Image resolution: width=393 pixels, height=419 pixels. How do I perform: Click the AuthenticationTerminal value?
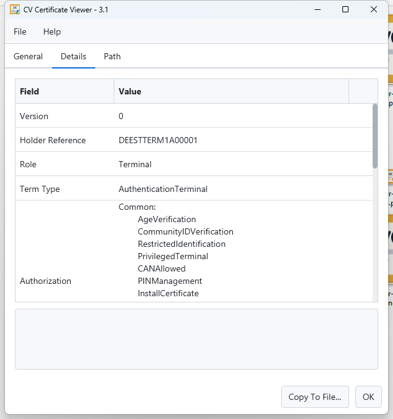[163, 189]
